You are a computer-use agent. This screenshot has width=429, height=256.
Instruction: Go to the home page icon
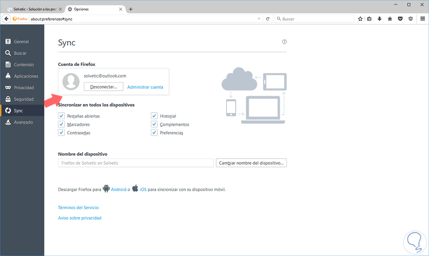pos(390,19)
